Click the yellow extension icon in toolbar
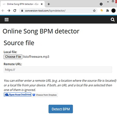 pyautogui.click(x=102, y=10)
